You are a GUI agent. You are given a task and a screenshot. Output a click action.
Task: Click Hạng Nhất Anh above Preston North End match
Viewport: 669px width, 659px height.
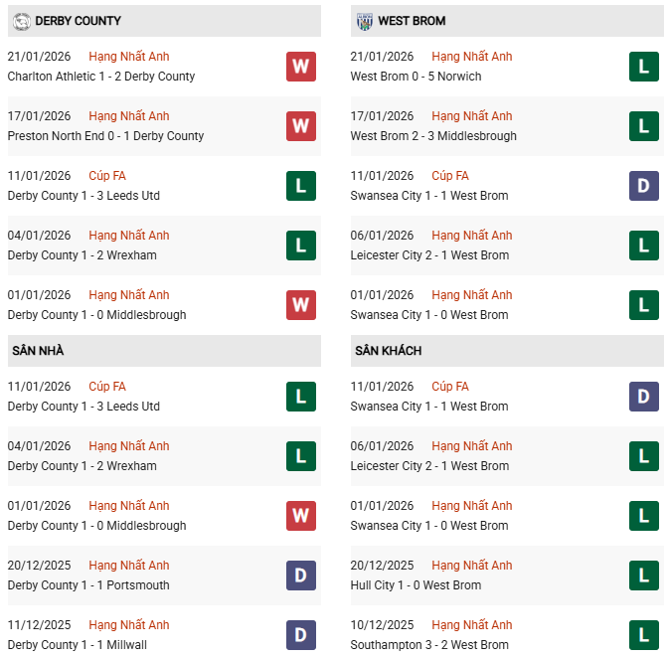tap(129, 116)
